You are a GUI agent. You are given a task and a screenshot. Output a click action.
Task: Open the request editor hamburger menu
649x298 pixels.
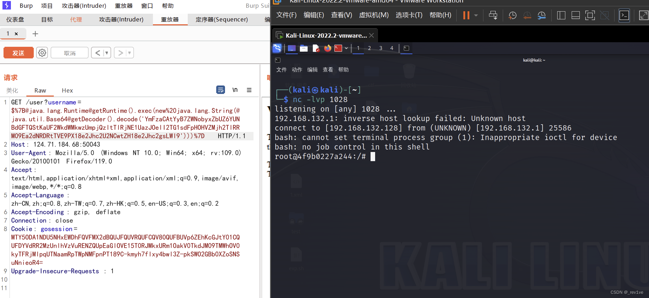(249, 90)
